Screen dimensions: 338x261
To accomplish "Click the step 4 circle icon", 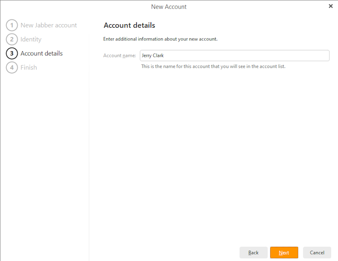I will [x=12, y=68].
